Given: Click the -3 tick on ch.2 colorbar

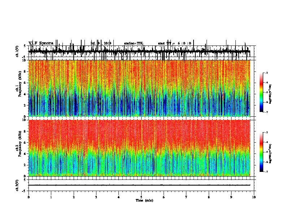Looking at the screenshot, I should [266, 133].
